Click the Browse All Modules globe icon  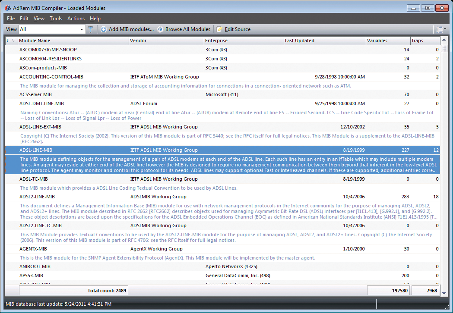(x=160, y=29)
